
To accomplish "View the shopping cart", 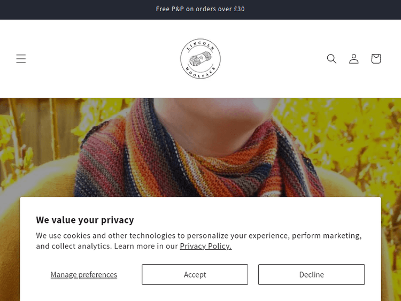I will click(376, 59).
